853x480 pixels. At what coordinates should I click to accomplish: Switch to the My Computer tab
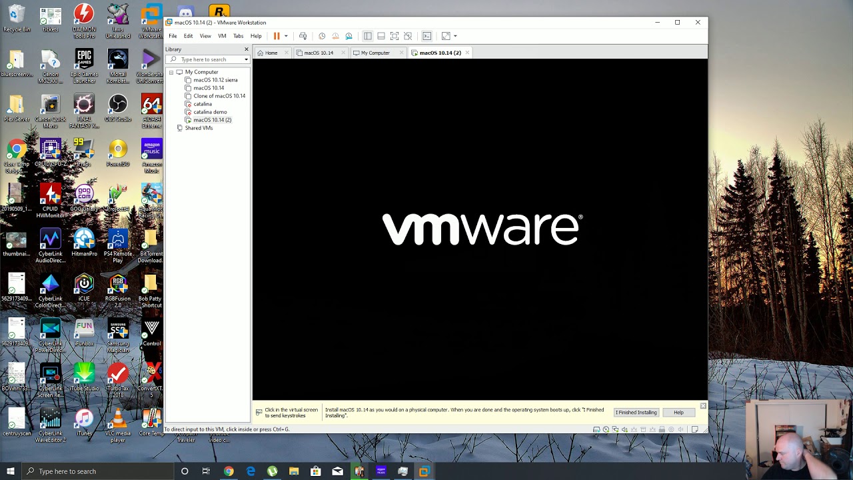click(375, 53)
